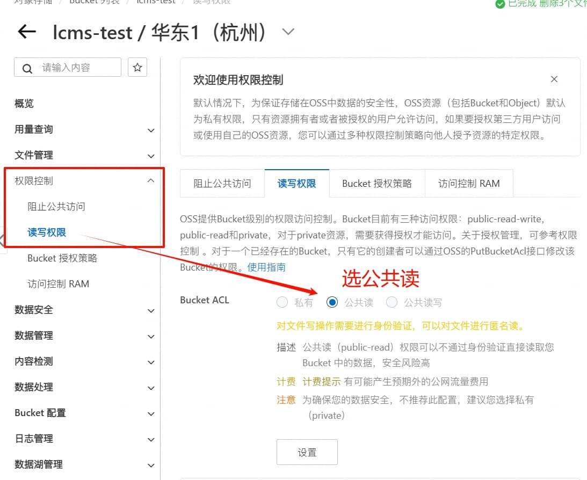The height and width of the screenshot is (480, 587).
Task: Select Bucket 授权策略 in the sidebar
Action: pyautogui.click(x=62, y=258)
